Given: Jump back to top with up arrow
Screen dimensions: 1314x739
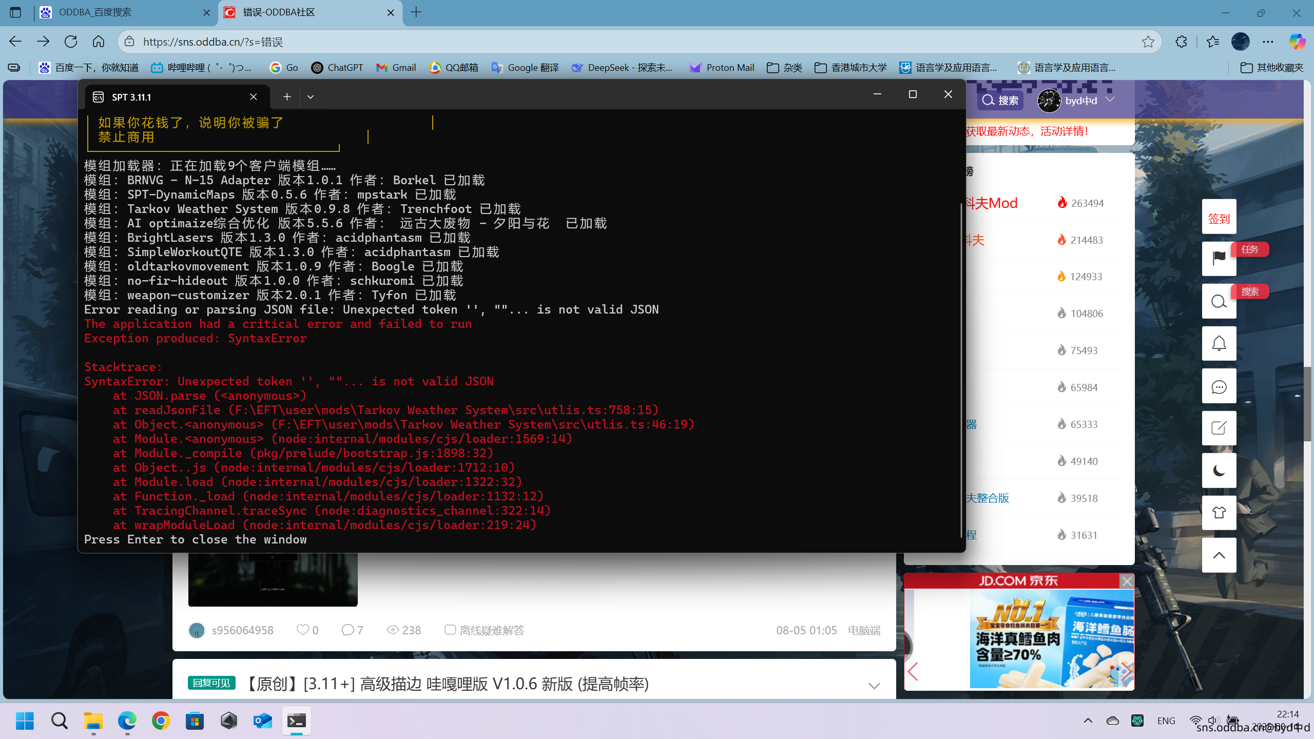Looking at the screenshot, I should click(1219, 555).
